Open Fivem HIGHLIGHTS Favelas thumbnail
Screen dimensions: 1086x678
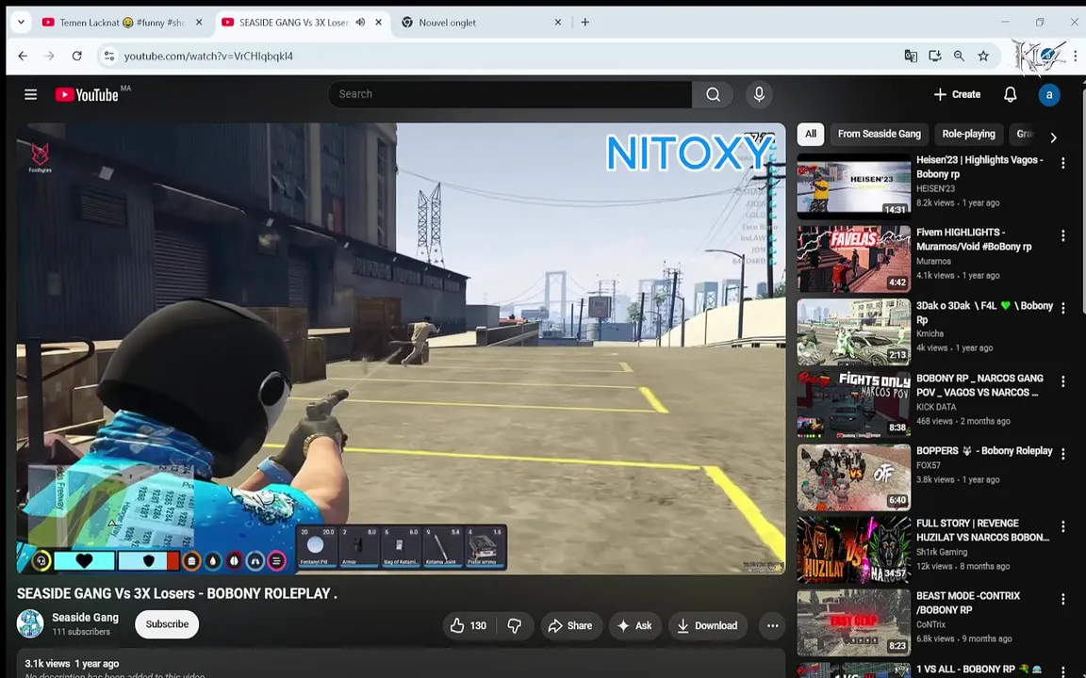[853, 259]
